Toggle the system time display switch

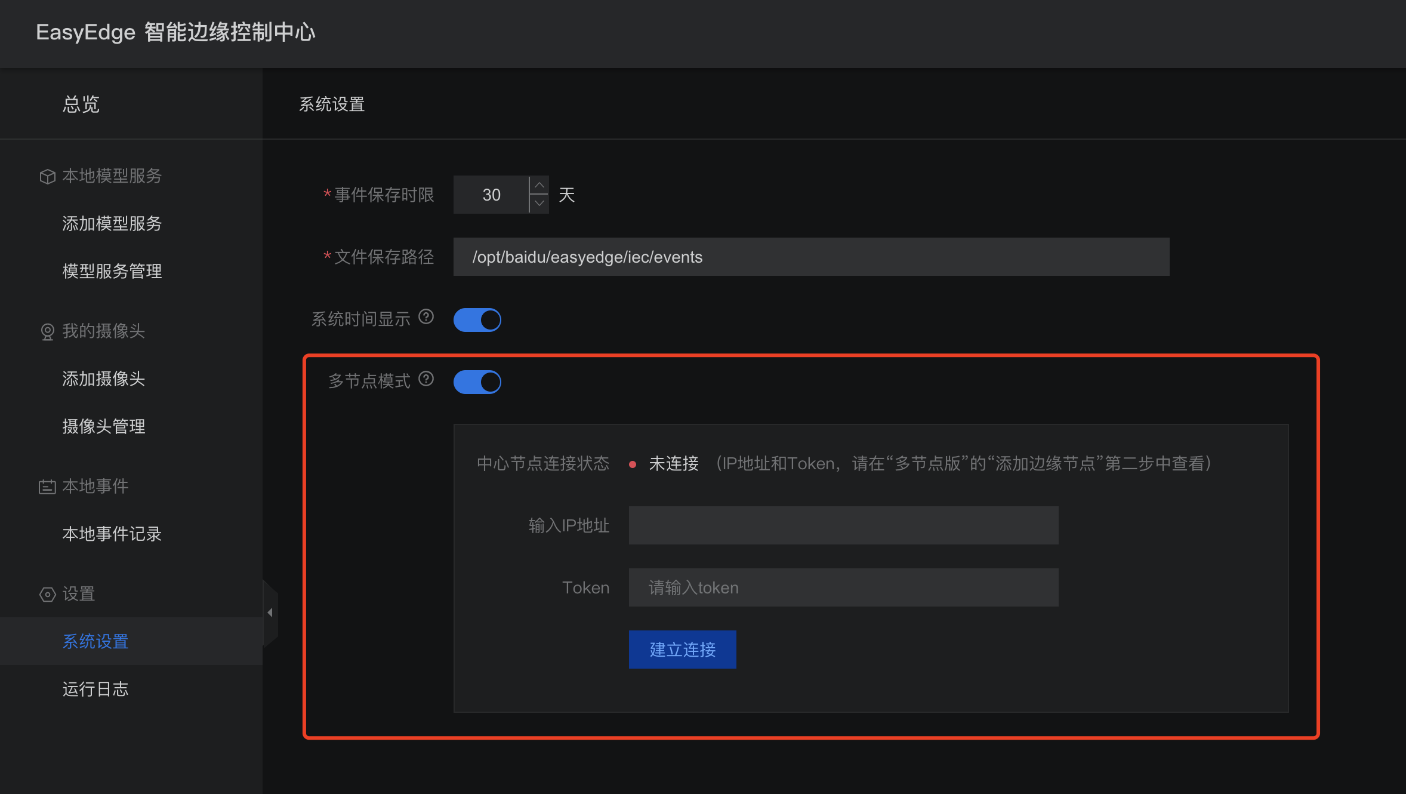coord(477,320)
